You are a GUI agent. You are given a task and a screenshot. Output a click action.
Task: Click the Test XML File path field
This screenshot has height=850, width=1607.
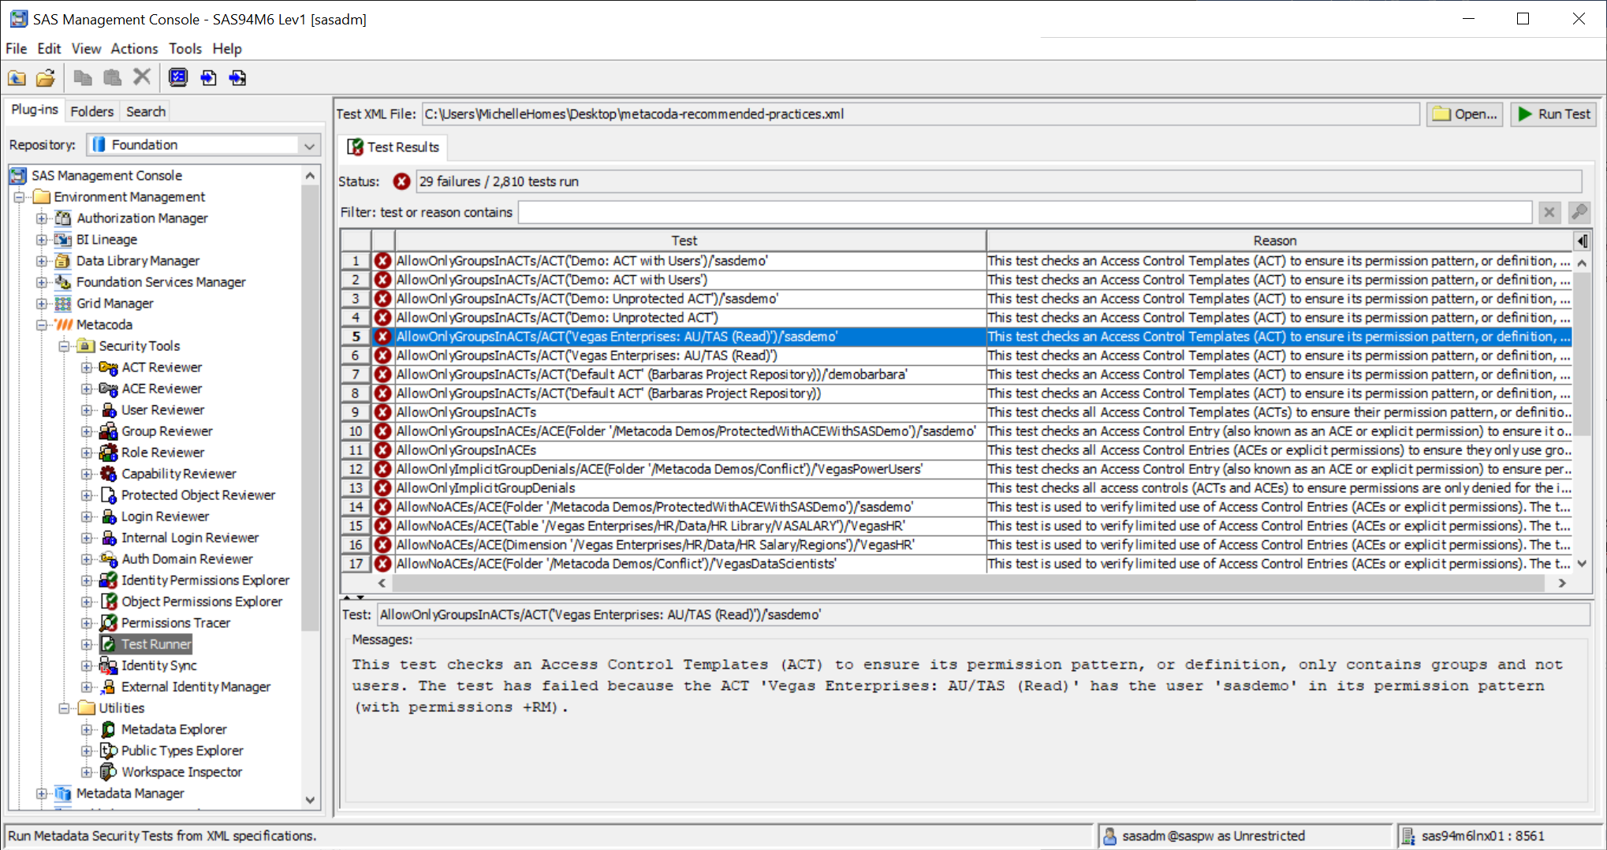pos(920,114)
